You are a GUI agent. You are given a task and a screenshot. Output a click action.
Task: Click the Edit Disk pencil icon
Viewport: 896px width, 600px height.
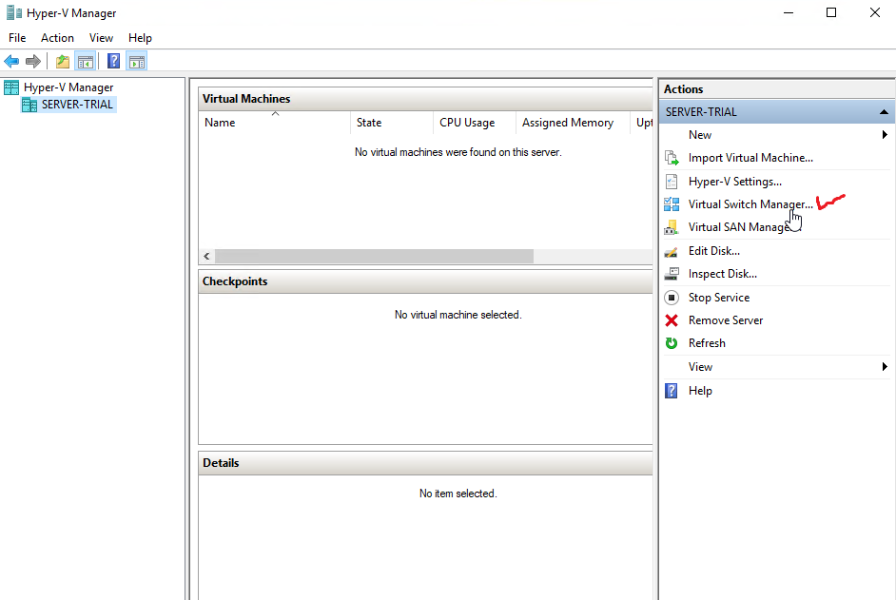point(672,251)
